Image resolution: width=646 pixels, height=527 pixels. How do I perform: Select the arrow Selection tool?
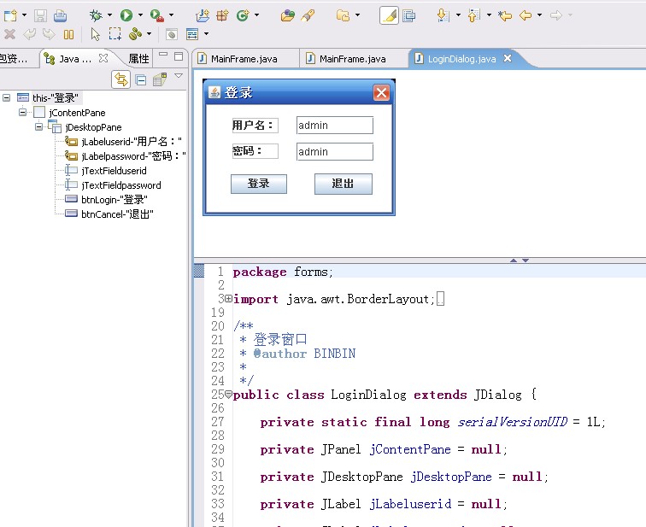coord(95,34)
